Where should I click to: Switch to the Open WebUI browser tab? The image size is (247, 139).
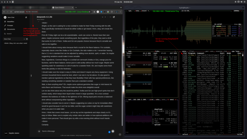pos(63,8)
